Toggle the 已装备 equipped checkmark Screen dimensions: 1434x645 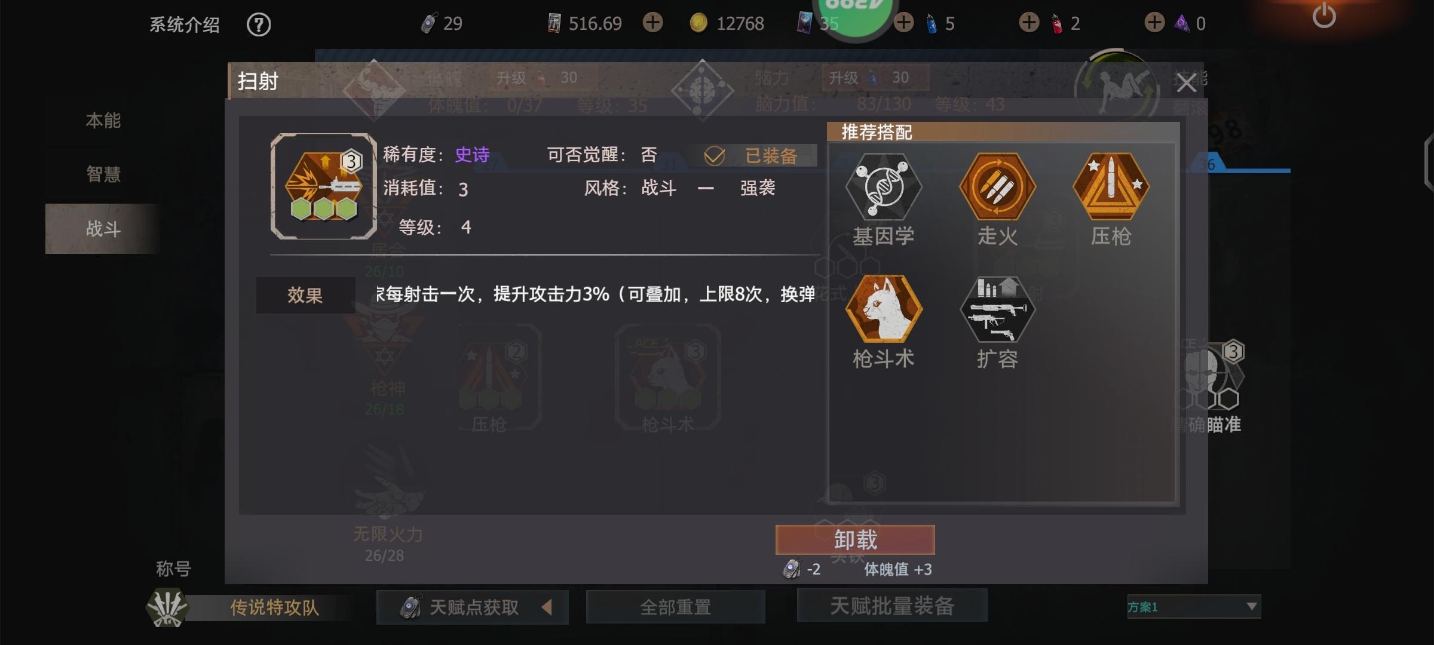[714, 156]
